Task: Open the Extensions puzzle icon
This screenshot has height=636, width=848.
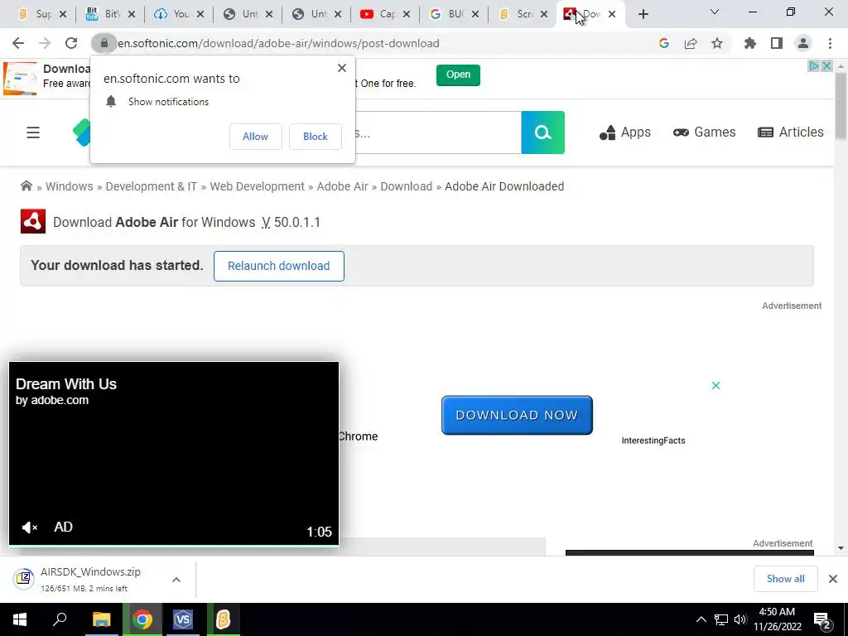Action: tap(749, 43)
